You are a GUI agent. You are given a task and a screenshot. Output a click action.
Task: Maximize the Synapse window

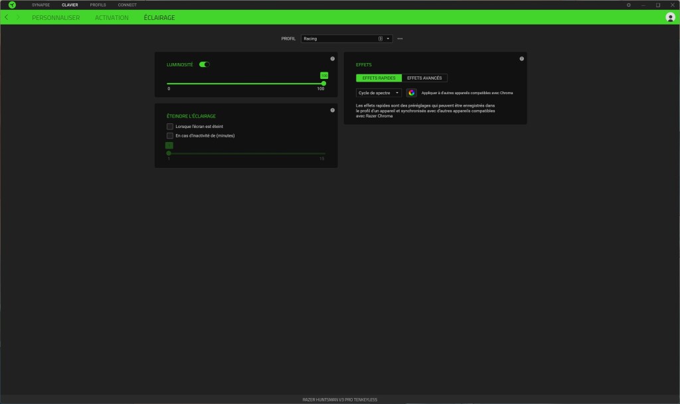coord(658,5)
